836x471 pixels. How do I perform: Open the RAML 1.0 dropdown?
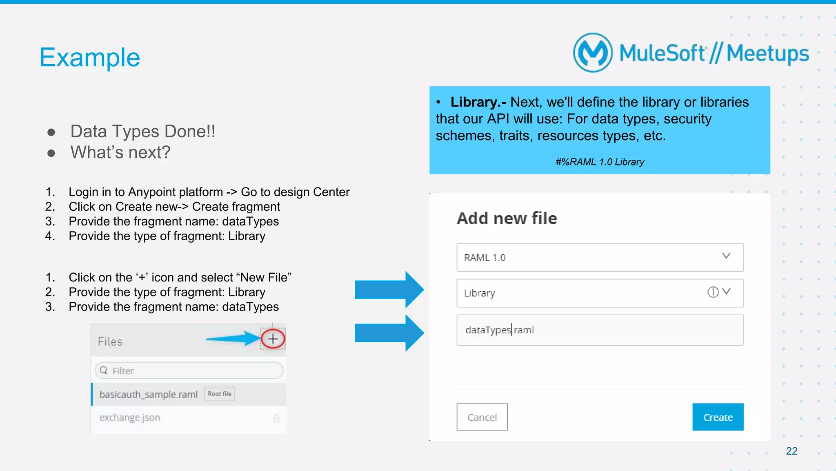pyautogui.click(x=600, y=257)
